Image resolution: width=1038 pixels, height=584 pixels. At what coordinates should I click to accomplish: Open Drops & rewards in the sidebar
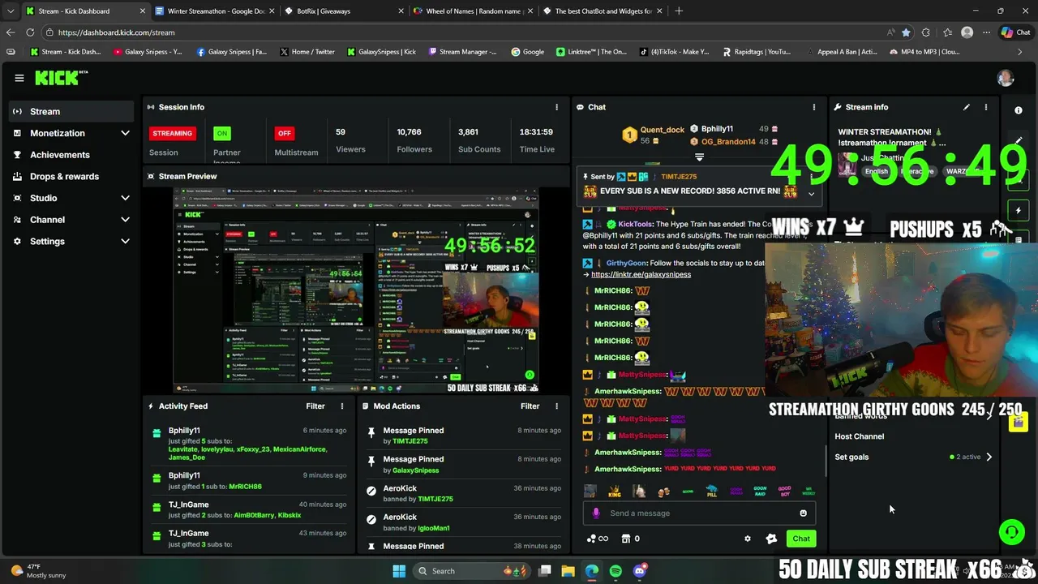[72, 176]
